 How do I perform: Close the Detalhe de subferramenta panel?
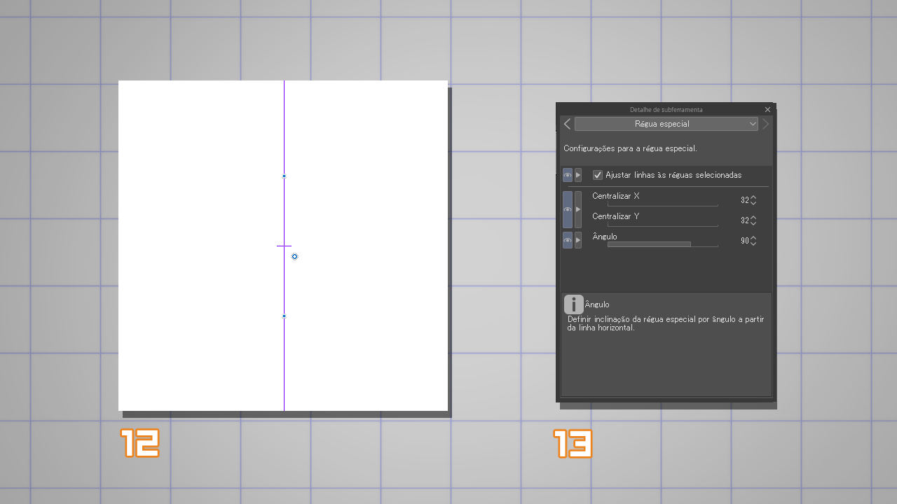click(767, 110)
